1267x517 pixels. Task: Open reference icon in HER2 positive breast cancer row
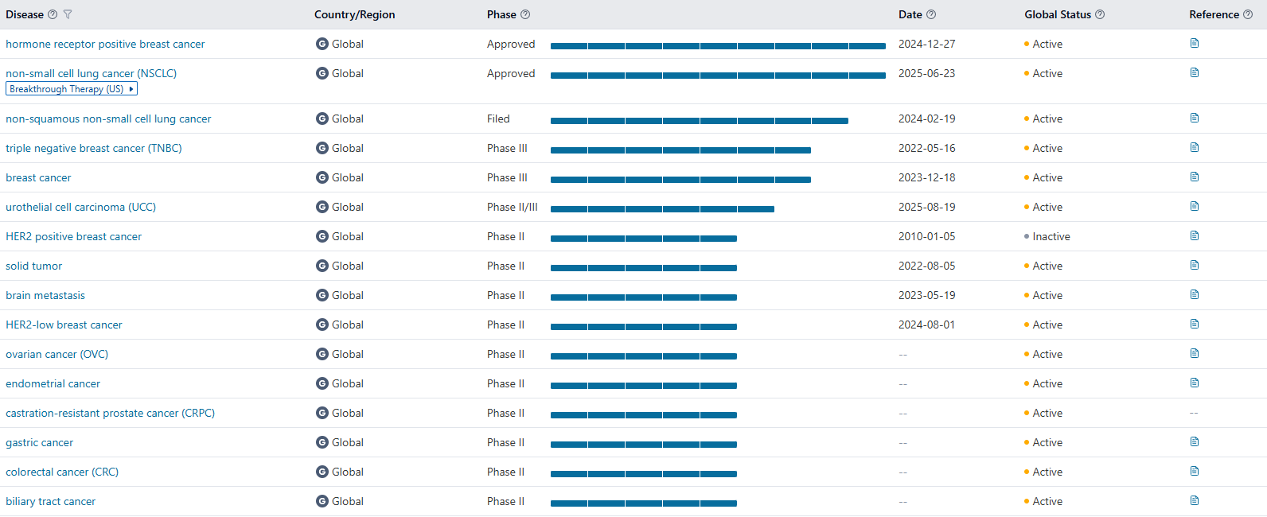point(1194,235)
